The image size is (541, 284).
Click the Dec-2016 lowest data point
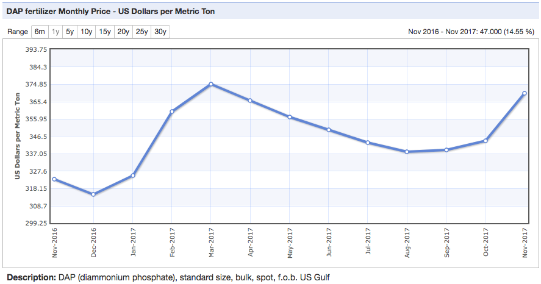pyautogui.click(x=93, y=194)
